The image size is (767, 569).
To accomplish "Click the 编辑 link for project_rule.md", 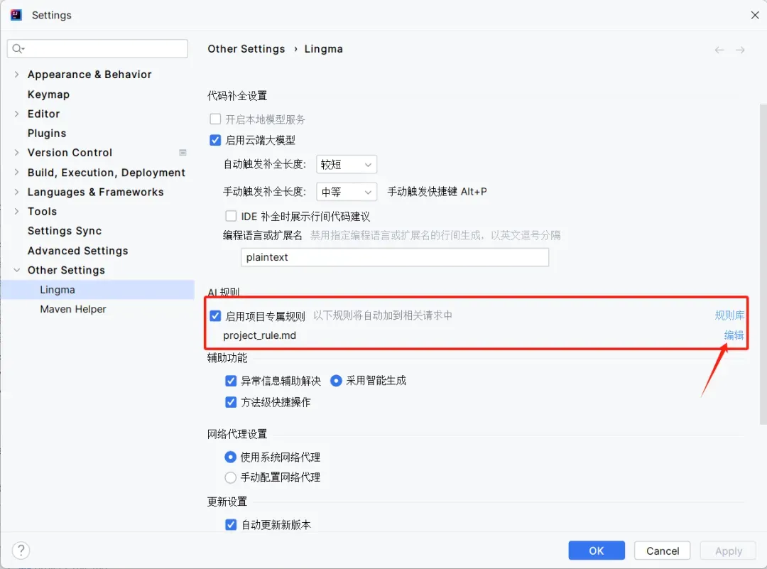I will click(734, 335).
